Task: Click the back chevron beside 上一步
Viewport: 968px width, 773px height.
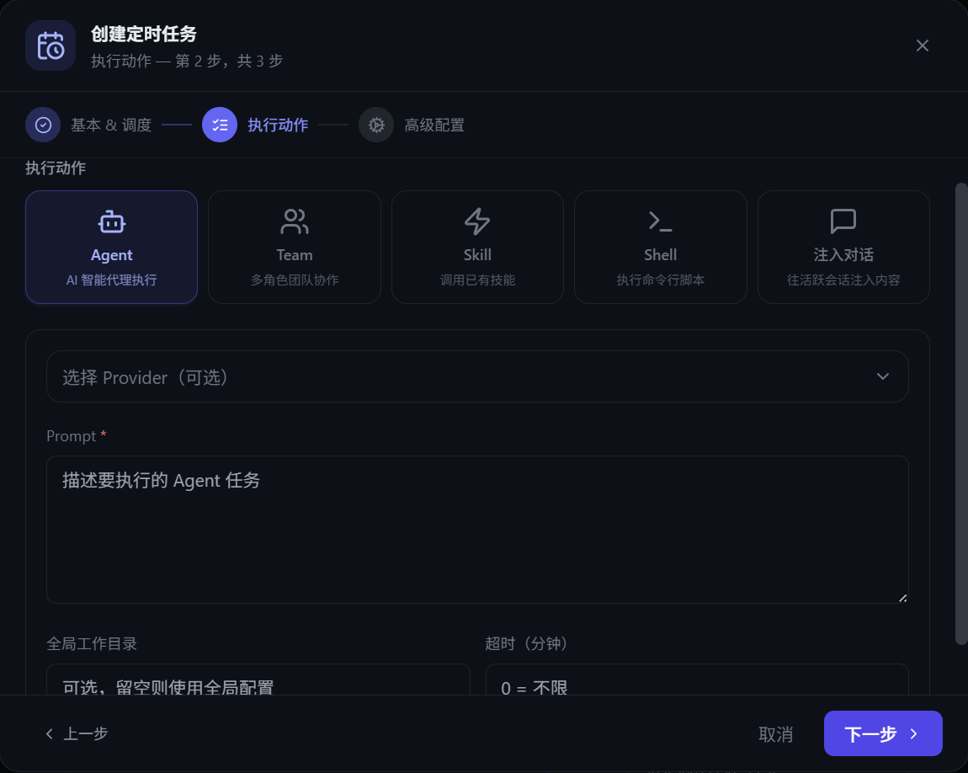Action: click(x=50, y=733)
